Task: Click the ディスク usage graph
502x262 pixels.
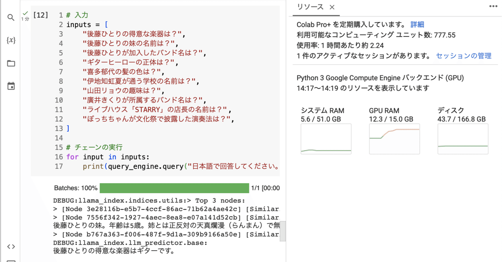Action: click(x=463, y=139)
